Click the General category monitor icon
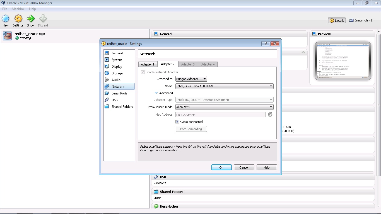This screenshot has height=214, width=381. [x=107, y=53]
